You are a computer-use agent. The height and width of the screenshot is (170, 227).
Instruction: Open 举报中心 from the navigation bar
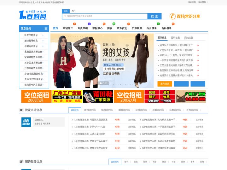pos(97,28)
